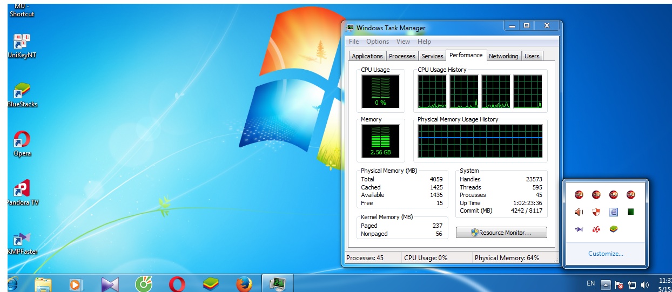Open Windows Explorer folder icon on taskbar
672x292 pixels.
click(43, 283)
